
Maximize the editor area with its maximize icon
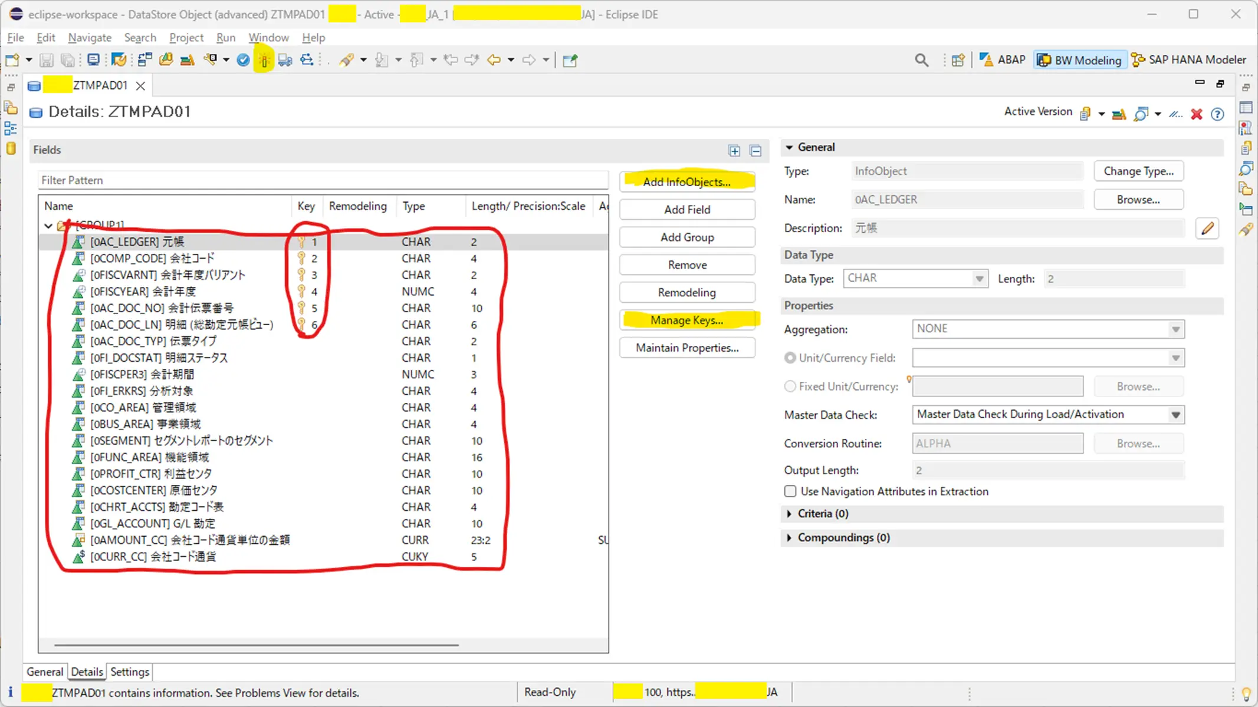coord(1220,84)
